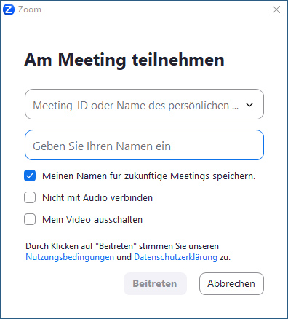Expand the Meeting-ID history dropdown arrow

(x=249, y=105)
